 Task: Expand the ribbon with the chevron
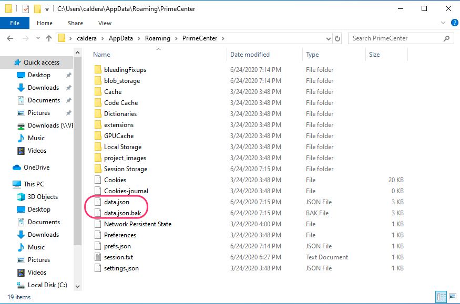coord(443,23)
